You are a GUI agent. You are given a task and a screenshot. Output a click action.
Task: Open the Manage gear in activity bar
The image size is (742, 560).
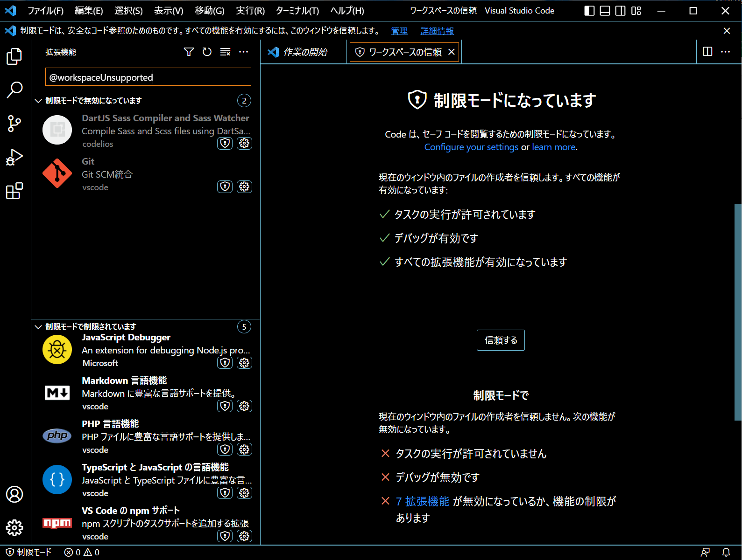pos(14,528)
